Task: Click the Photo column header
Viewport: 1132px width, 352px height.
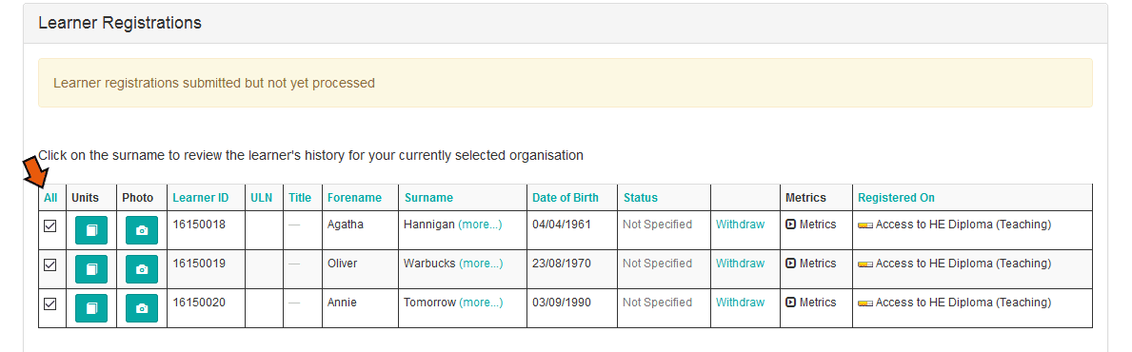Action: [x=138, y=198]
